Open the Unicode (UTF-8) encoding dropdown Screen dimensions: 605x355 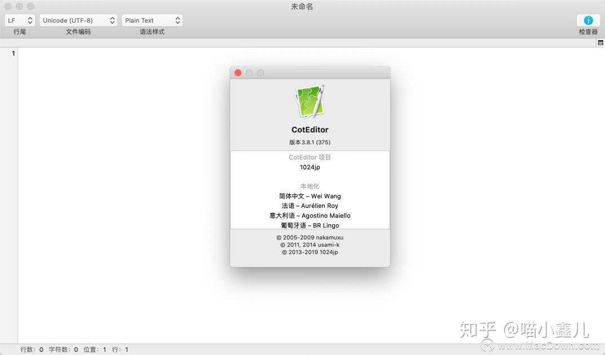click(78, 20)
